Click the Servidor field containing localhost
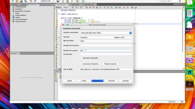Image resolution: width=195 pixels, height=109 pixels. pyautogui.click(x=97, y=37)
